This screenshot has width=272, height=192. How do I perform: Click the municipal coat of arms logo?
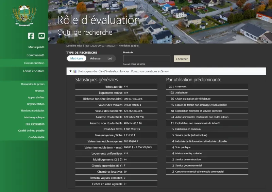coord(24,16)
